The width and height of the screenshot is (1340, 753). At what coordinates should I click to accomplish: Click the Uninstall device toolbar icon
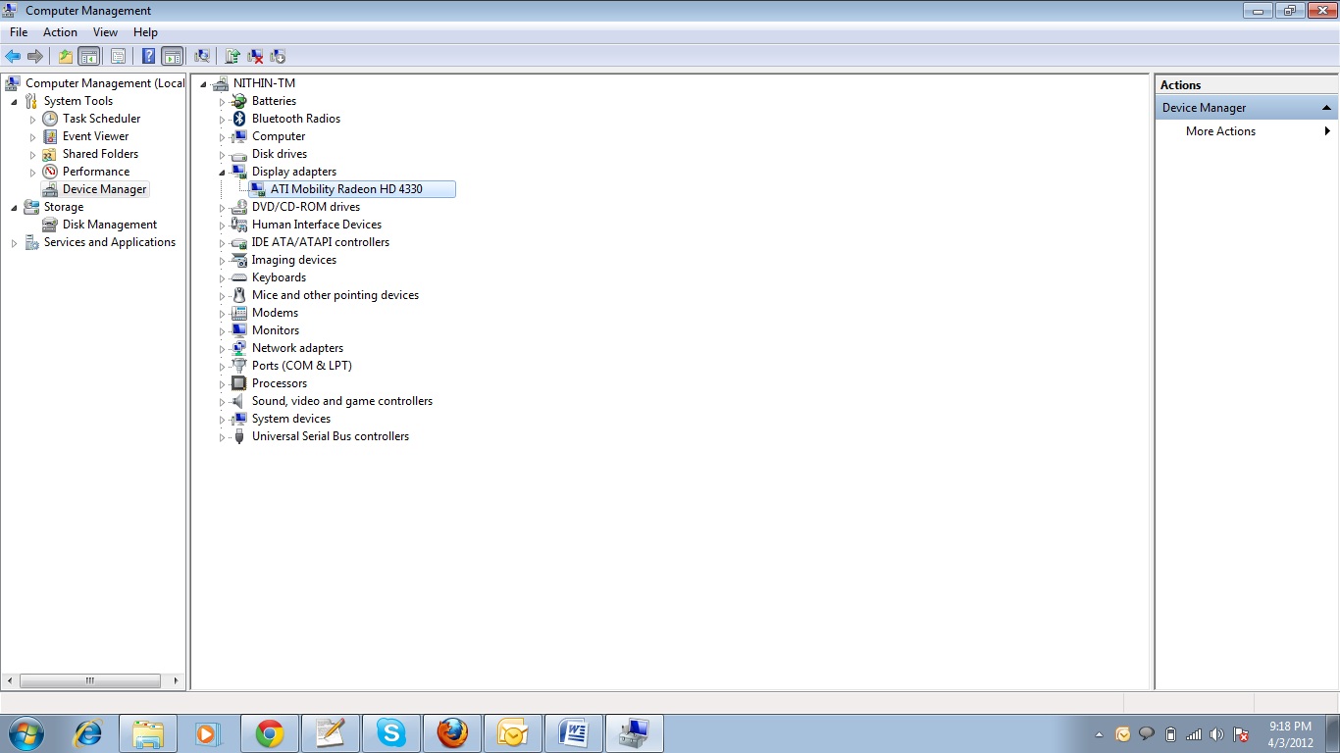click(255, 56)
